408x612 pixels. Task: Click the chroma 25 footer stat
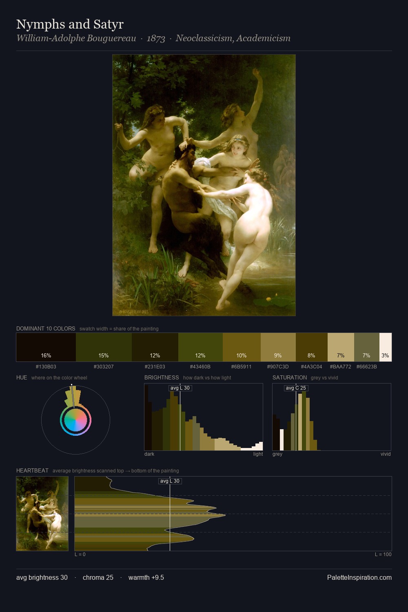point(98,577)
